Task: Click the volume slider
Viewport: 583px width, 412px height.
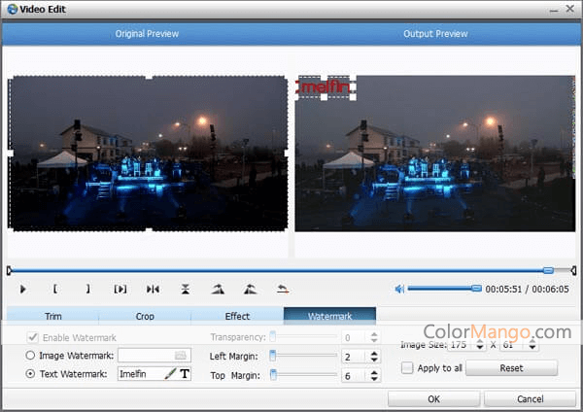Action: click(442, 289)
